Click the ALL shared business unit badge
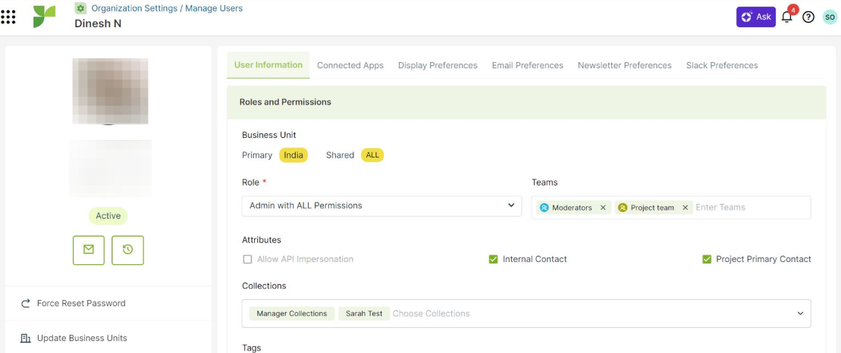 point(372,155)
